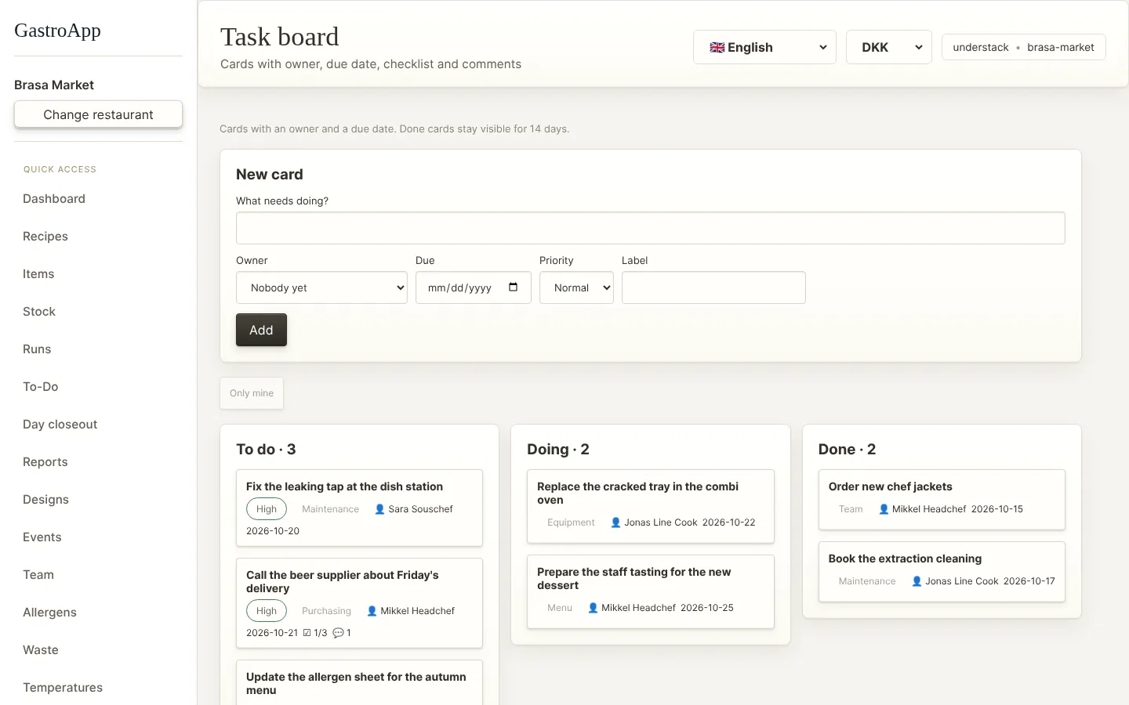Click Sara Souschef person icon
The image size is (1129, 705).
pos(379,509)
